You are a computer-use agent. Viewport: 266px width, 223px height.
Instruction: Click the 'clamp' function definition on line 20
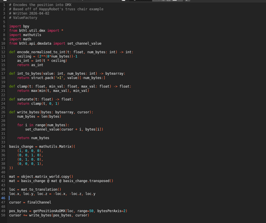coord(22,86)
